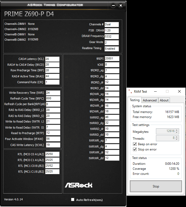Click the Command Rate (CR) field

pos(52,82)
